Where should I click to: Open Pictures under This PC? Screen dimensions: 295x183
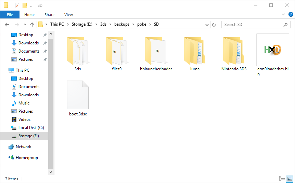point(26,111)
